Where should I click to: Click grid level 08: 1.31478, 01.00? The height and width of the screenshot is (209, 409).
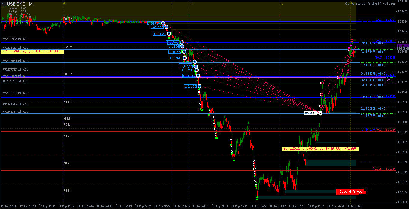[373, 52]
